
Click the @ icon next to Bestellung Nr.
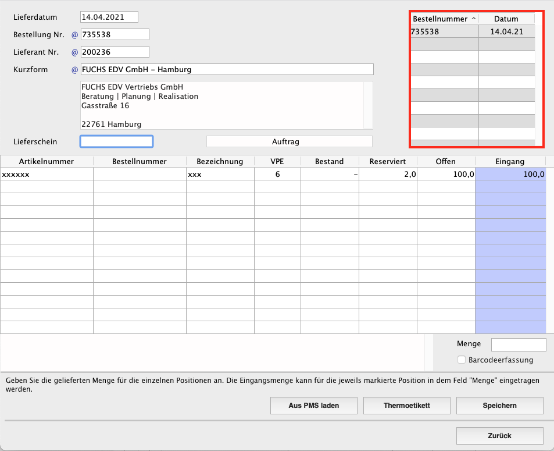[x=74, y=35]
